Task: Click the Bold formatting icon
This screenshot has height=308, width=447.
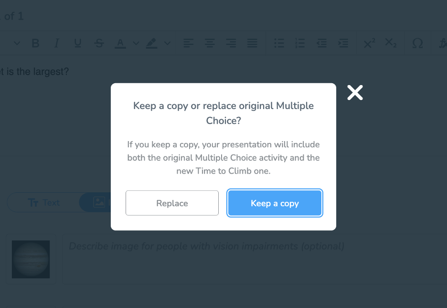Action: [x=35, y=44]
